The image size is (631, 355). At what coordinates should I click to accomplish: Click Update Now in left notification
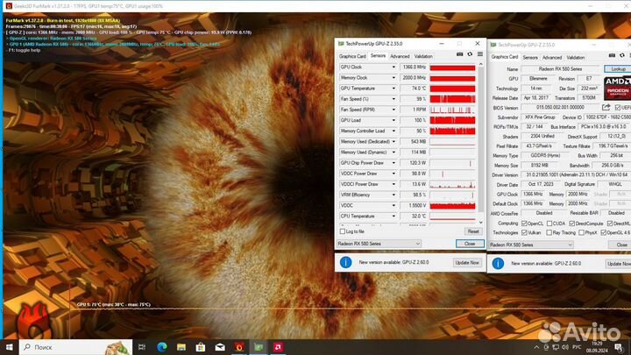(467, 262)
